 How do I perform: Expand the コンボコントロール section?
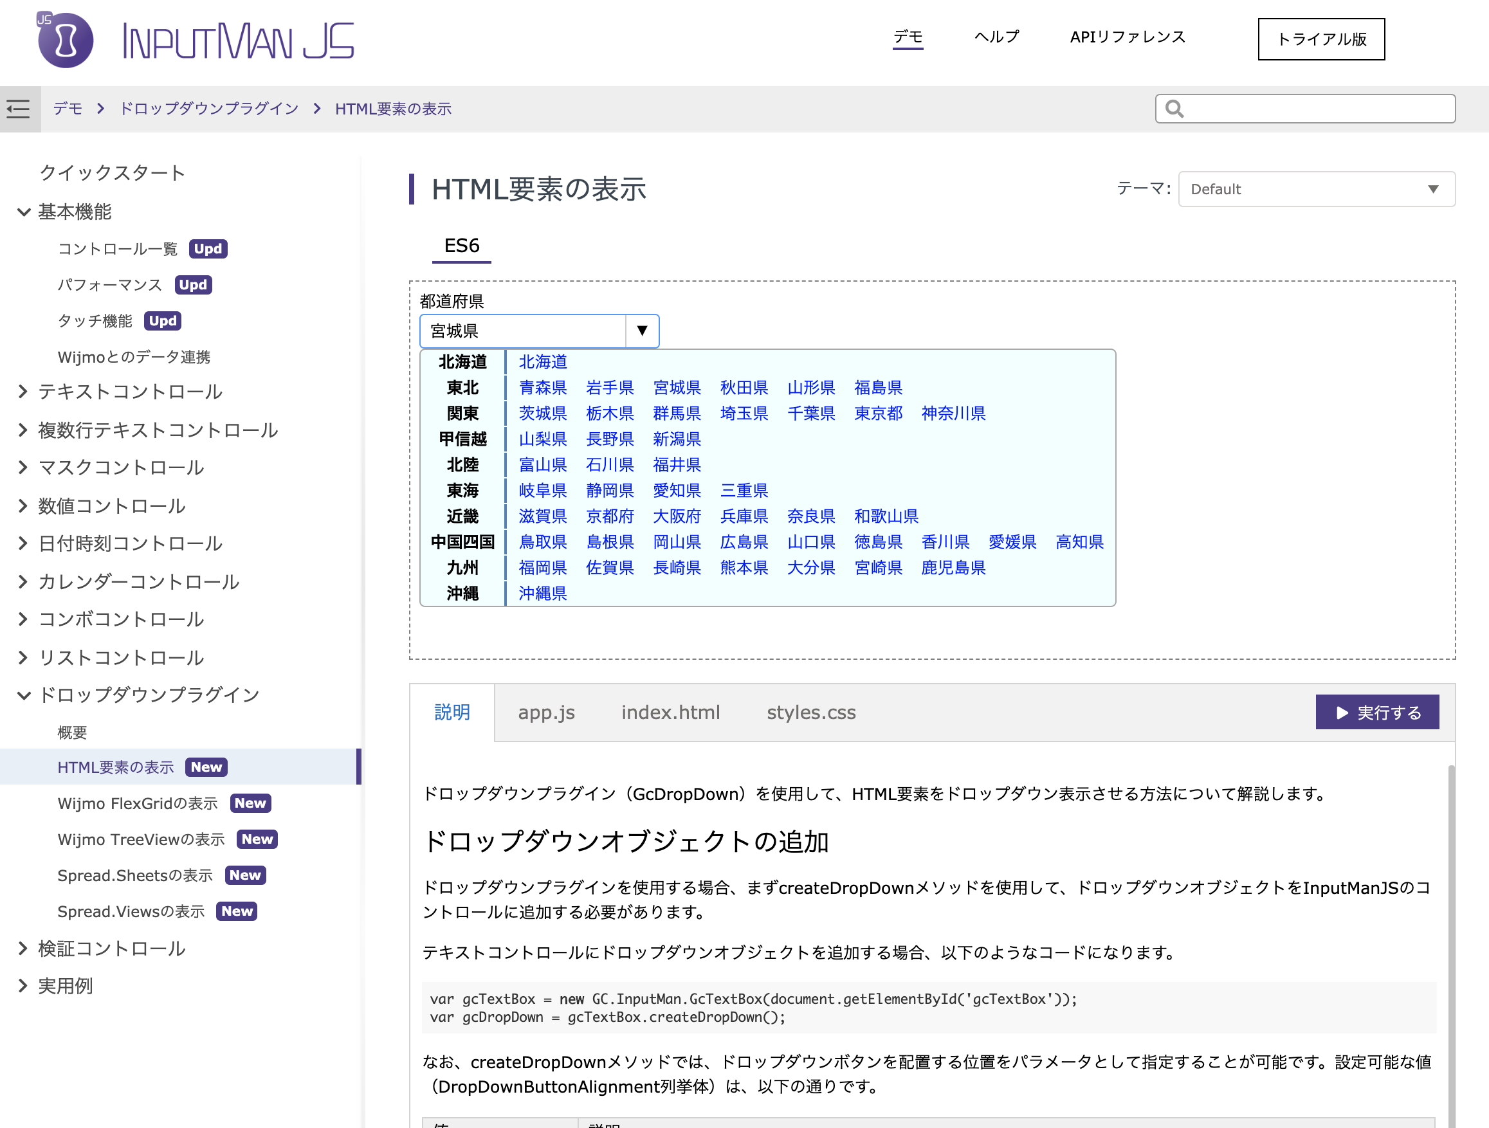pos(24,619)
